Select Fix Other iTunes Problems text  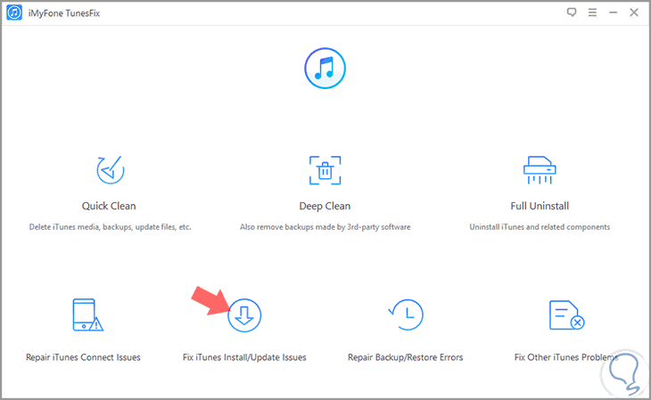coord(566,357)
